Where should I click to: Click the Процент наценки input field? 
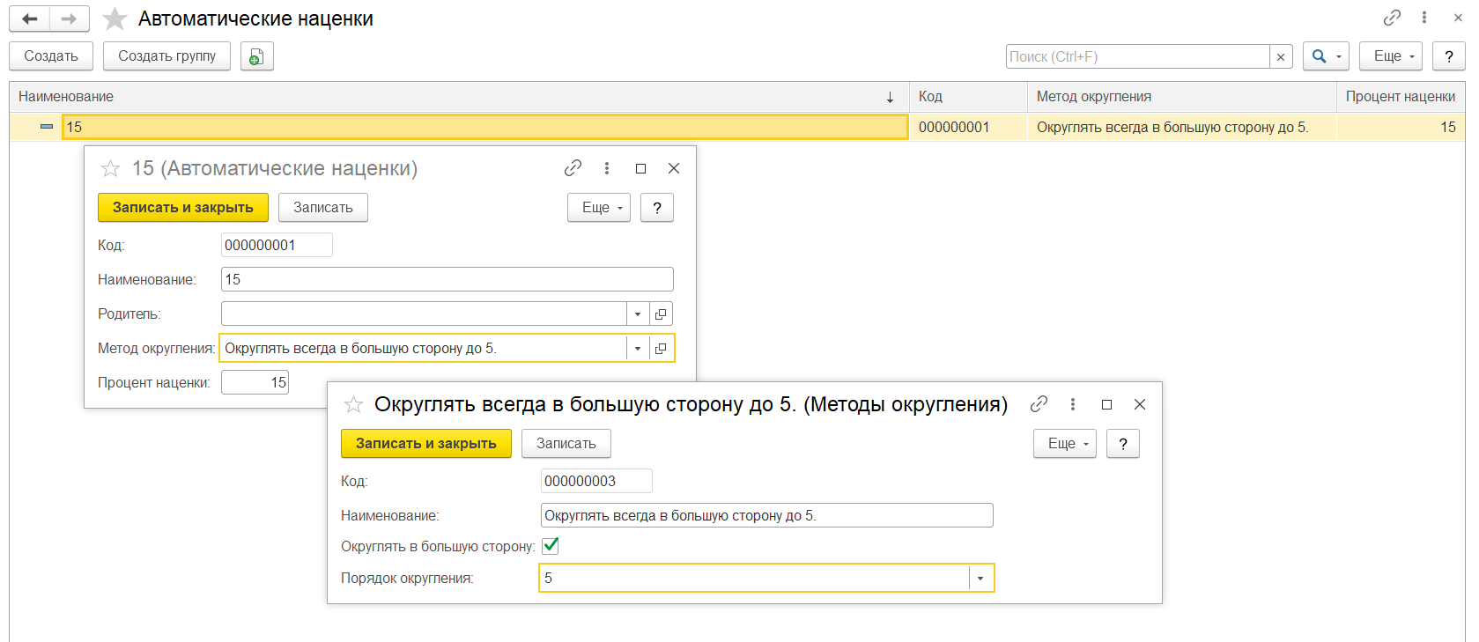[255, 382]
